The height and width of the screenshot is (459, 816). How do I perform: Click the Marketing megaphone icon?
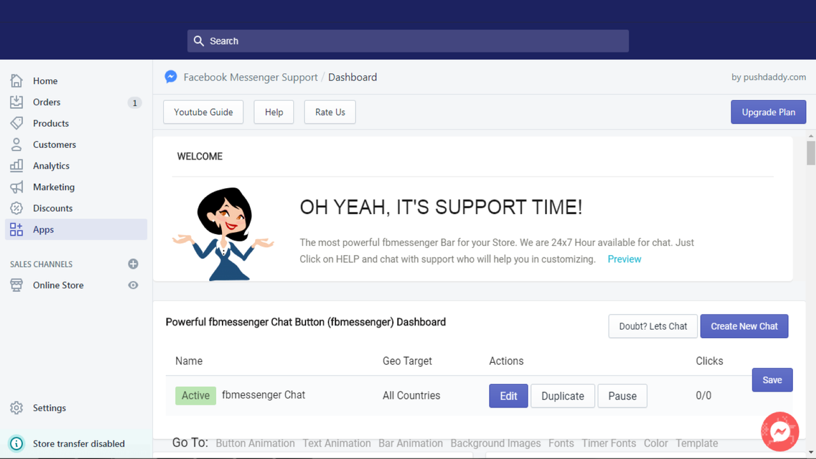17,187
